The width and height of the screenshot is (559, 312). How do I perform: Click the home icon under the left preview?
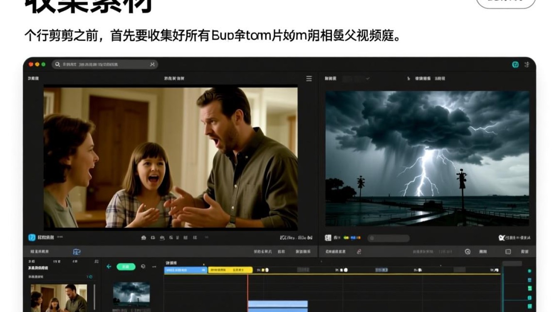click(143, 238)
